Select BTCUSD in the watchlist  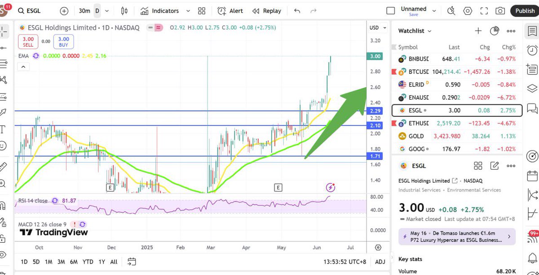pos(457,72)
